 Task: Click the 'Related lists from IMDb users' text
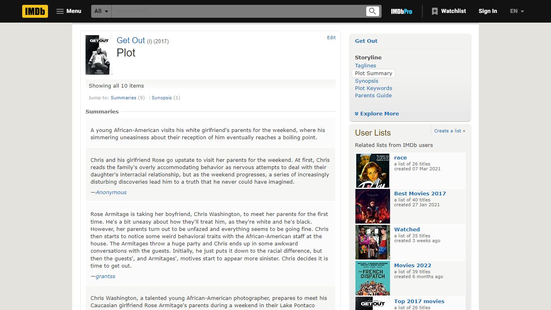click(394, 145)
